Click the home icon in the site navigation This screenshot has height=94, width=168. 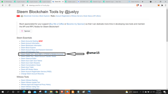(22, 16)
